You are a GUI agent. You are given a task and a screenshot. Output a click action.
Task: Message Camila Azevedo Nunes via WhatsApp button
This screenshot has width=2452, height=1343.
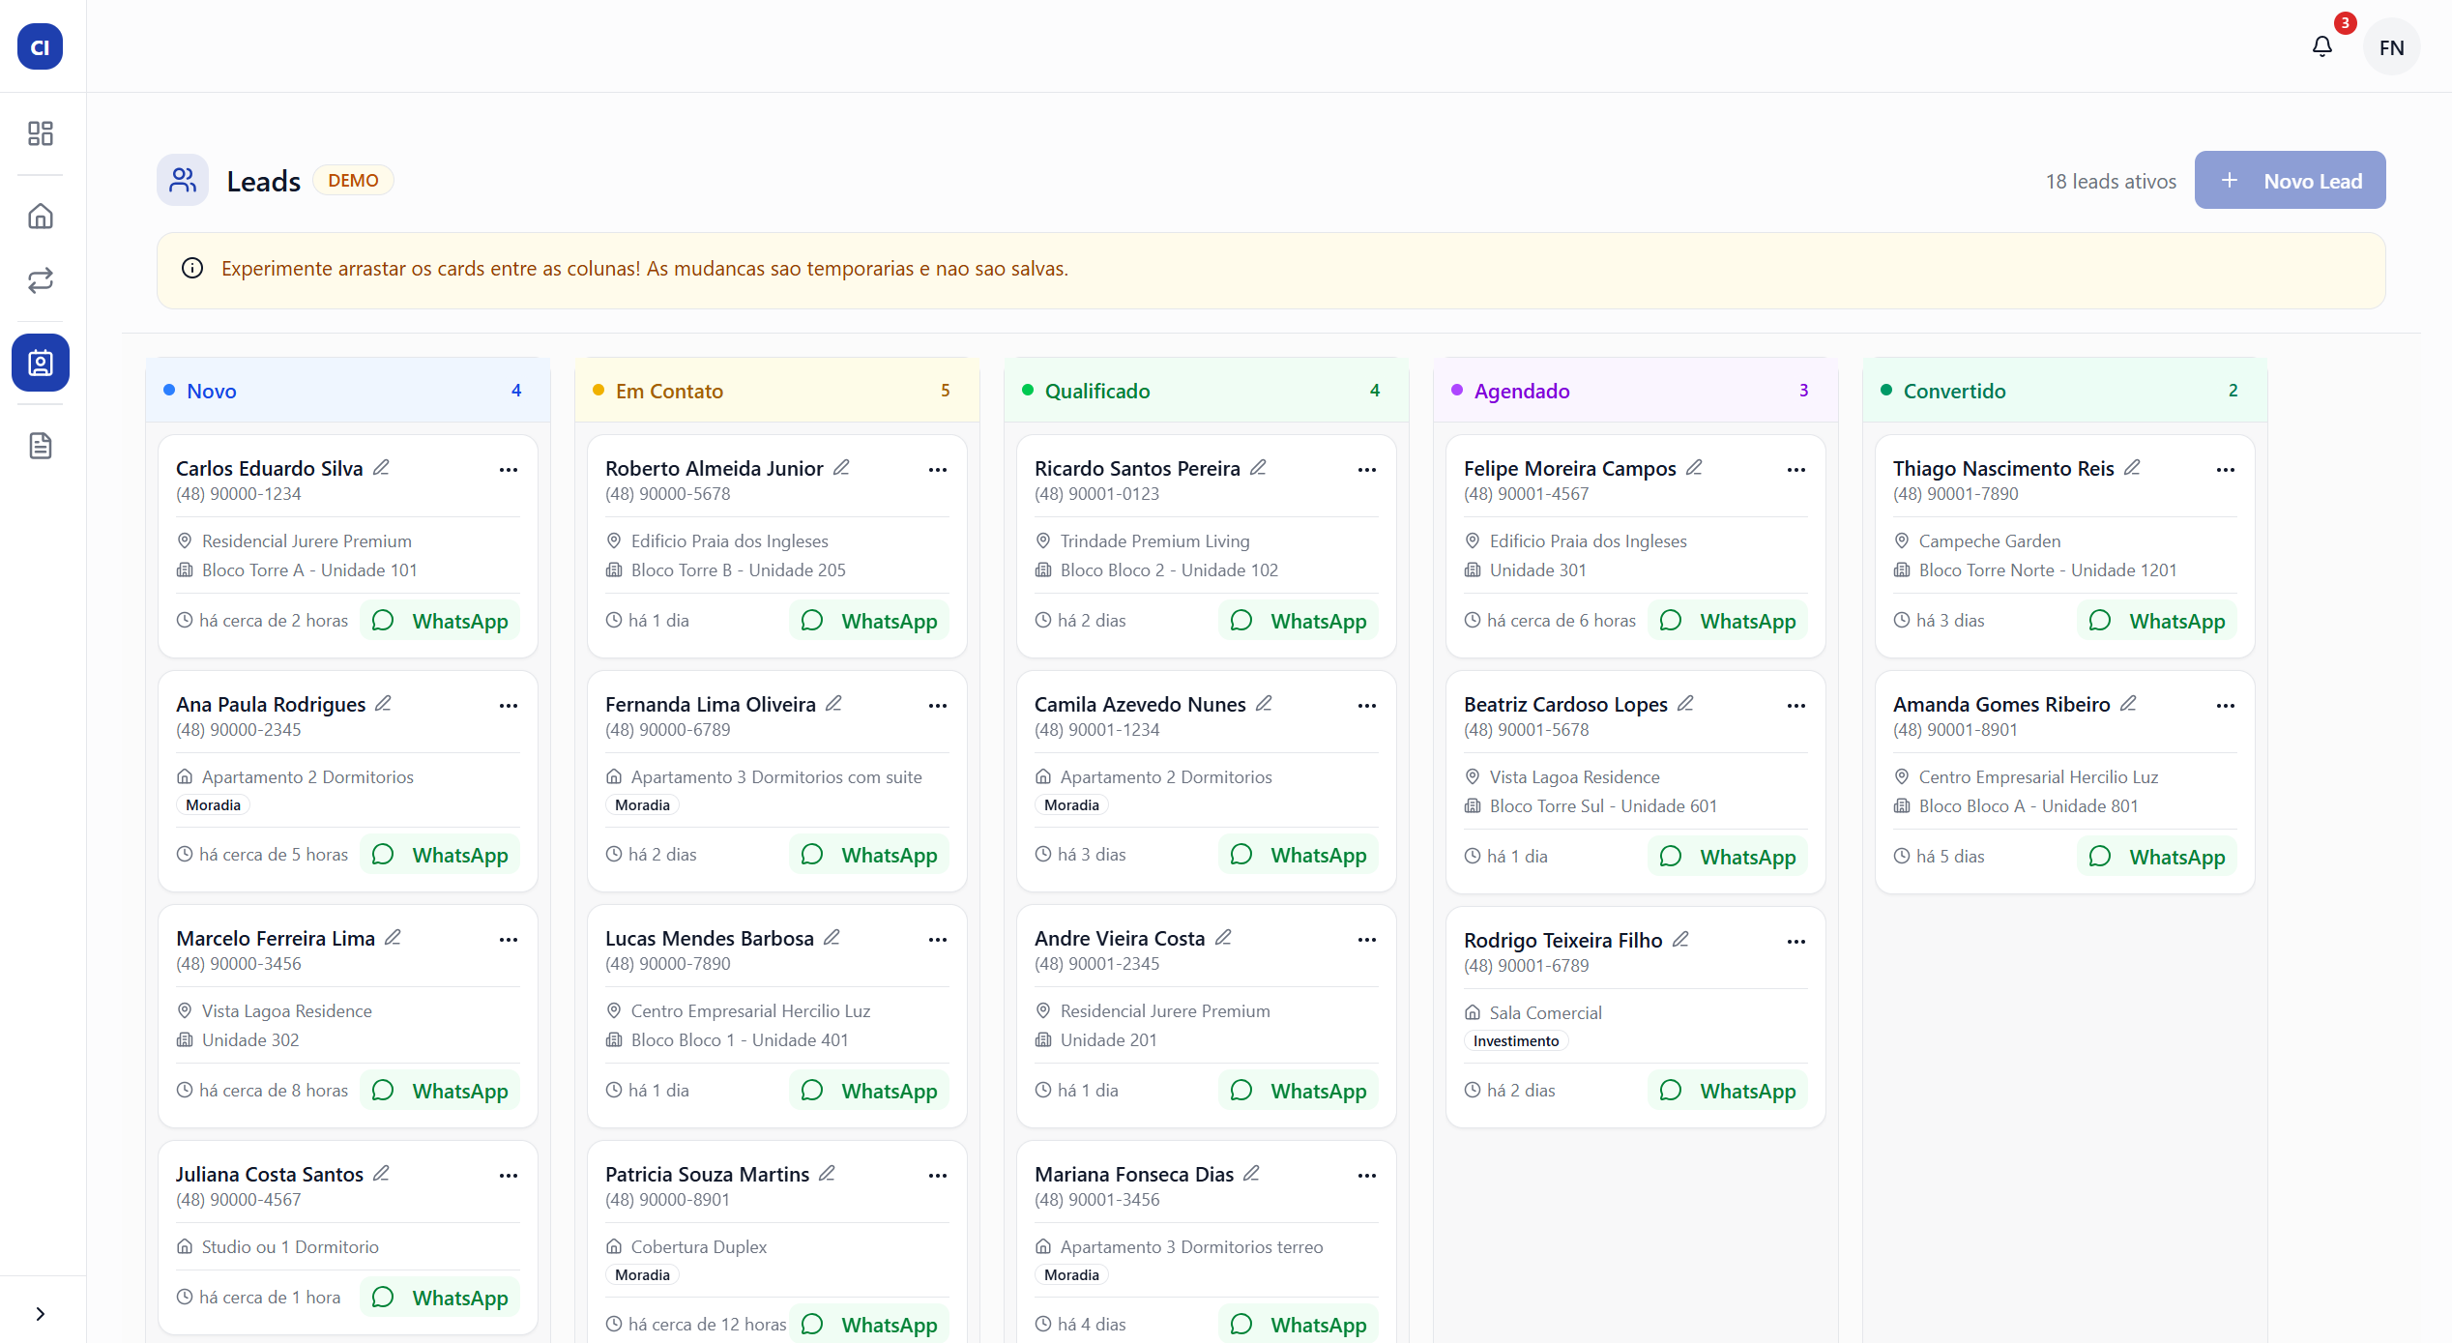coord(1298,854)
